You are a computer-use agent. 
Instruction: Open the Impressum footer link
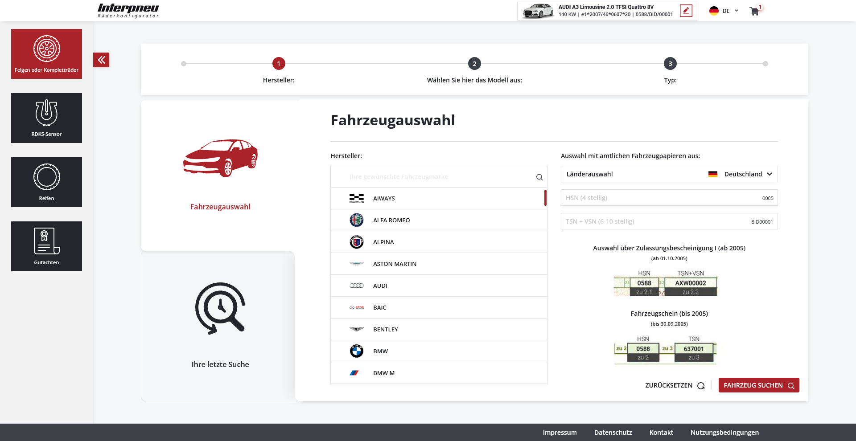[560, 433]
